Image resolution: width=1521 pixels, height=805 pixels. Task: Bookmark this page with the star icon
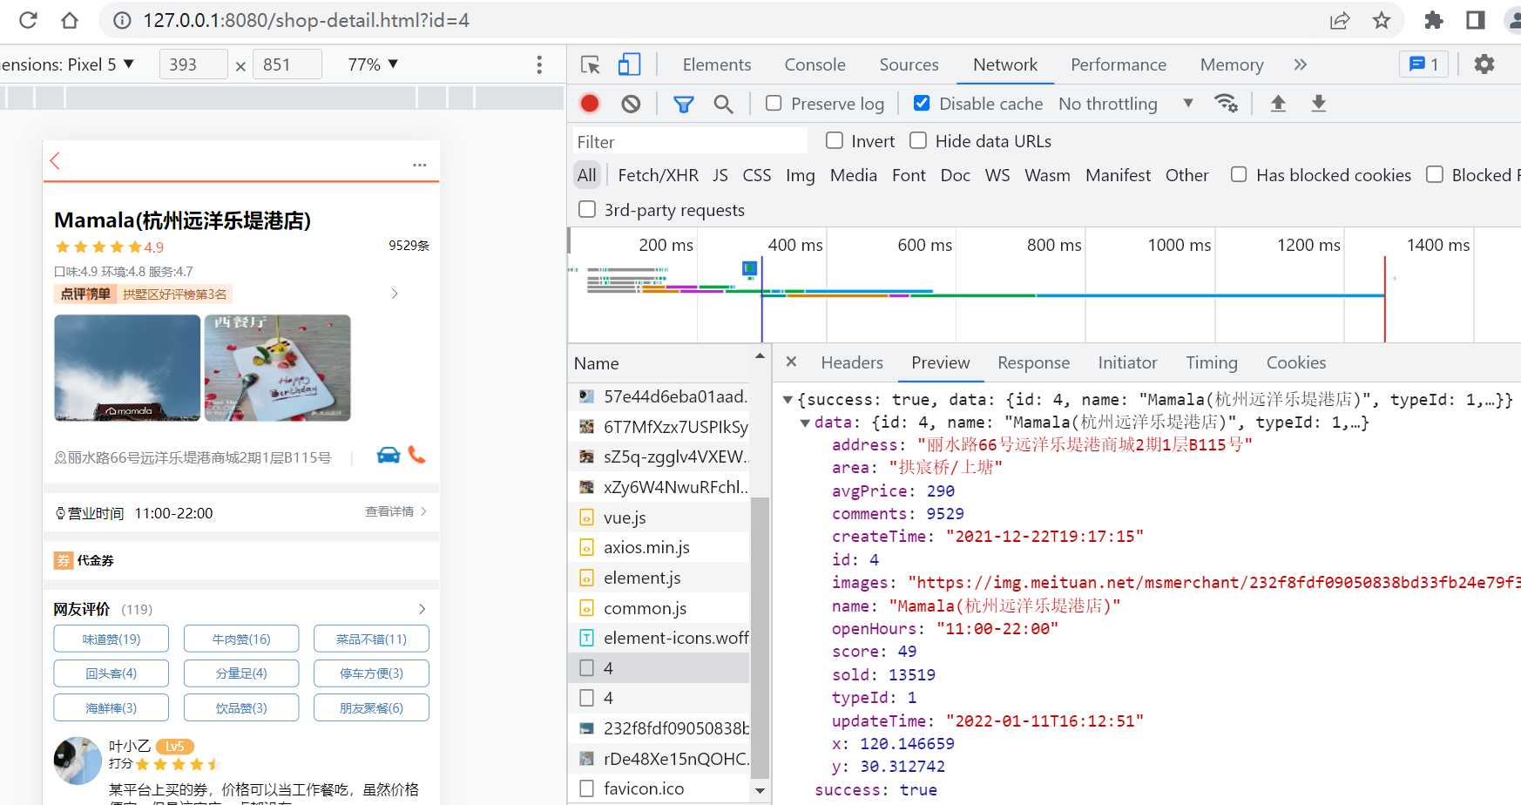tap(1382, 20)
